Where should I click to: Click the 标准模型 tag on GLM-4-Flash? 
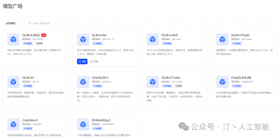237,43
